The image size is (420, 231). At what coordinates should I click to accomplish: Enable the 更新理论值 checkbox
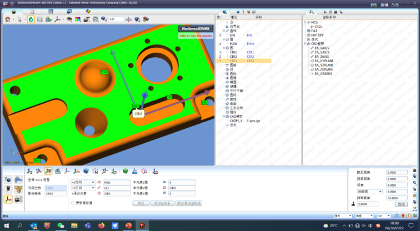(73, 203)
